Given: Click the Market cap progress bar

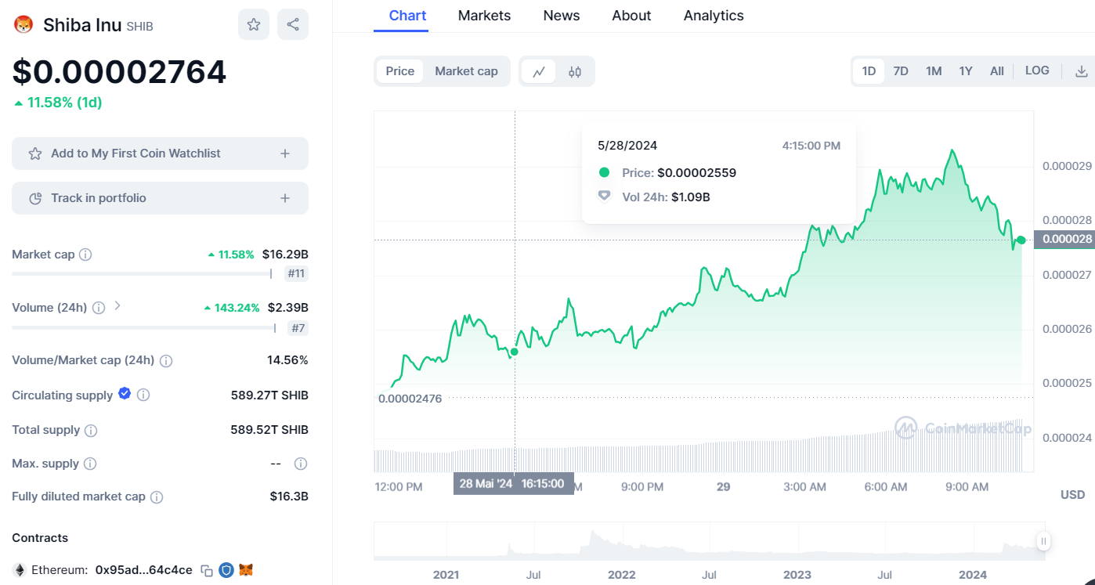Looking at the screenshot, I should [x=142, y=274].
